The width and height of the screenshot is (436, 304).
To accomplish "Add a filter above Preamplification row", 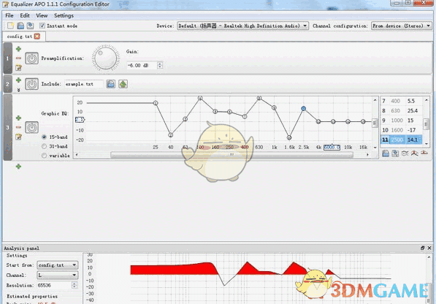I will click(18, 49).
